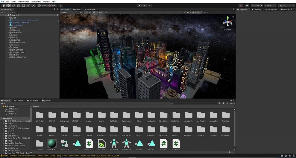Screen dimensions: 296x158
Task: Switch to the Navigation tab
Action: (x=271, y=10)
